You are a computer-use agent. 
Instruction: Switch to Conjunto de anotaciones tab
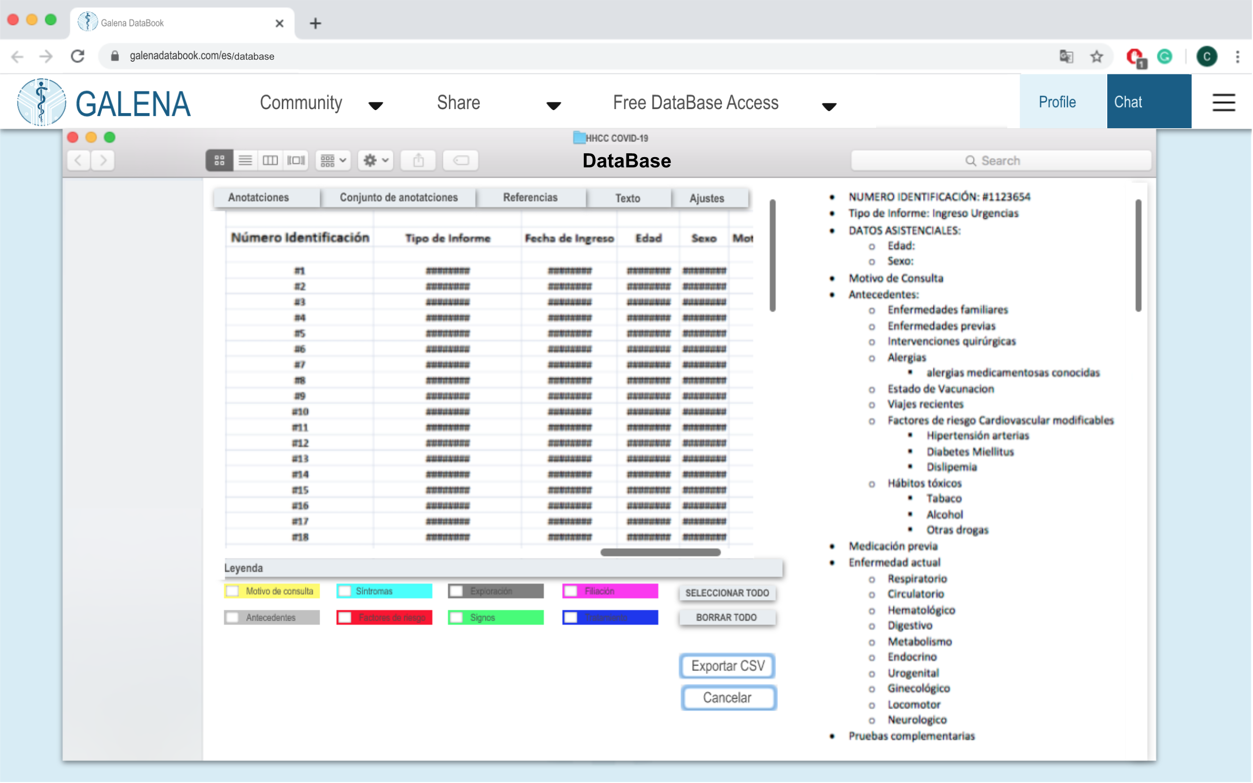click(398, 198)
